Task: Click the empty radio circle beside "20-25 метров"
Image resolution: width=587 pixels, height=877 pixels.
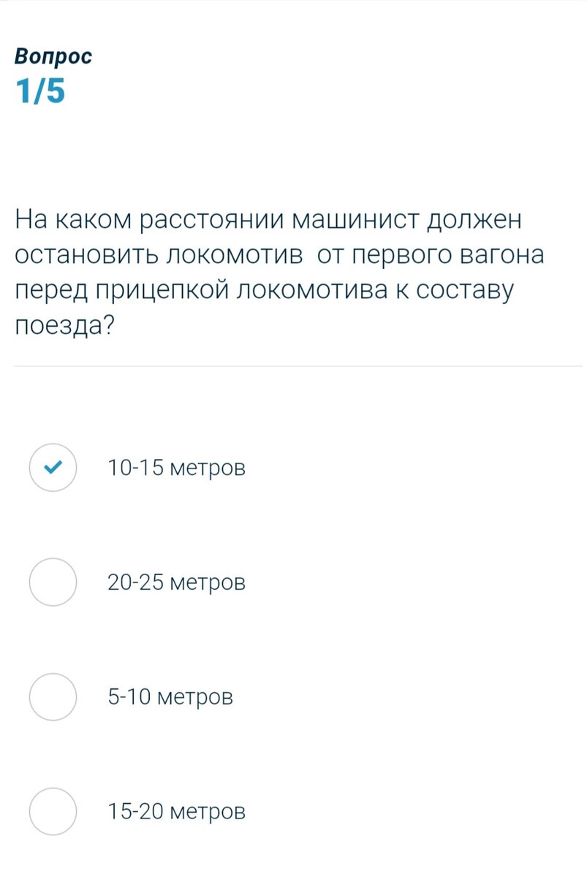Action: point(53,582)
